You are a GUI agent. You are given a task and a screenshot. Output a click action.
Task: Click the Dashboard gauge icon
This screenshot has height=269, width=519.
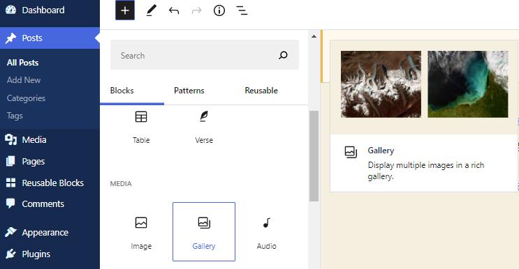(x=10, y=10)
